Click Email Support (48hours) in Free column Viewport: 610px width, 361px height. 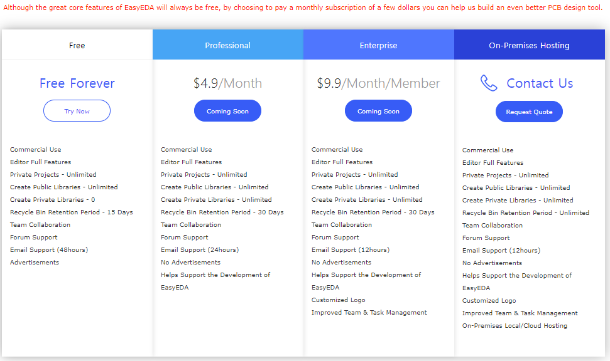(49, 250)
